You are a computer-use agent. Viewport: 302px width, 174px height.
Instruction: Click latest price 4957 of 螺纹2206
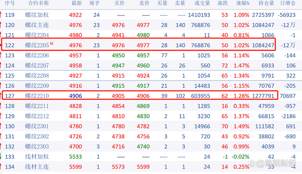pyautogui.click(x=75, y=56)
